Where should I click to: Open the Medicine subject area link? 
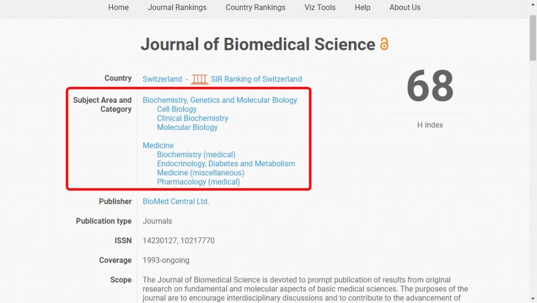pos(158,146)
